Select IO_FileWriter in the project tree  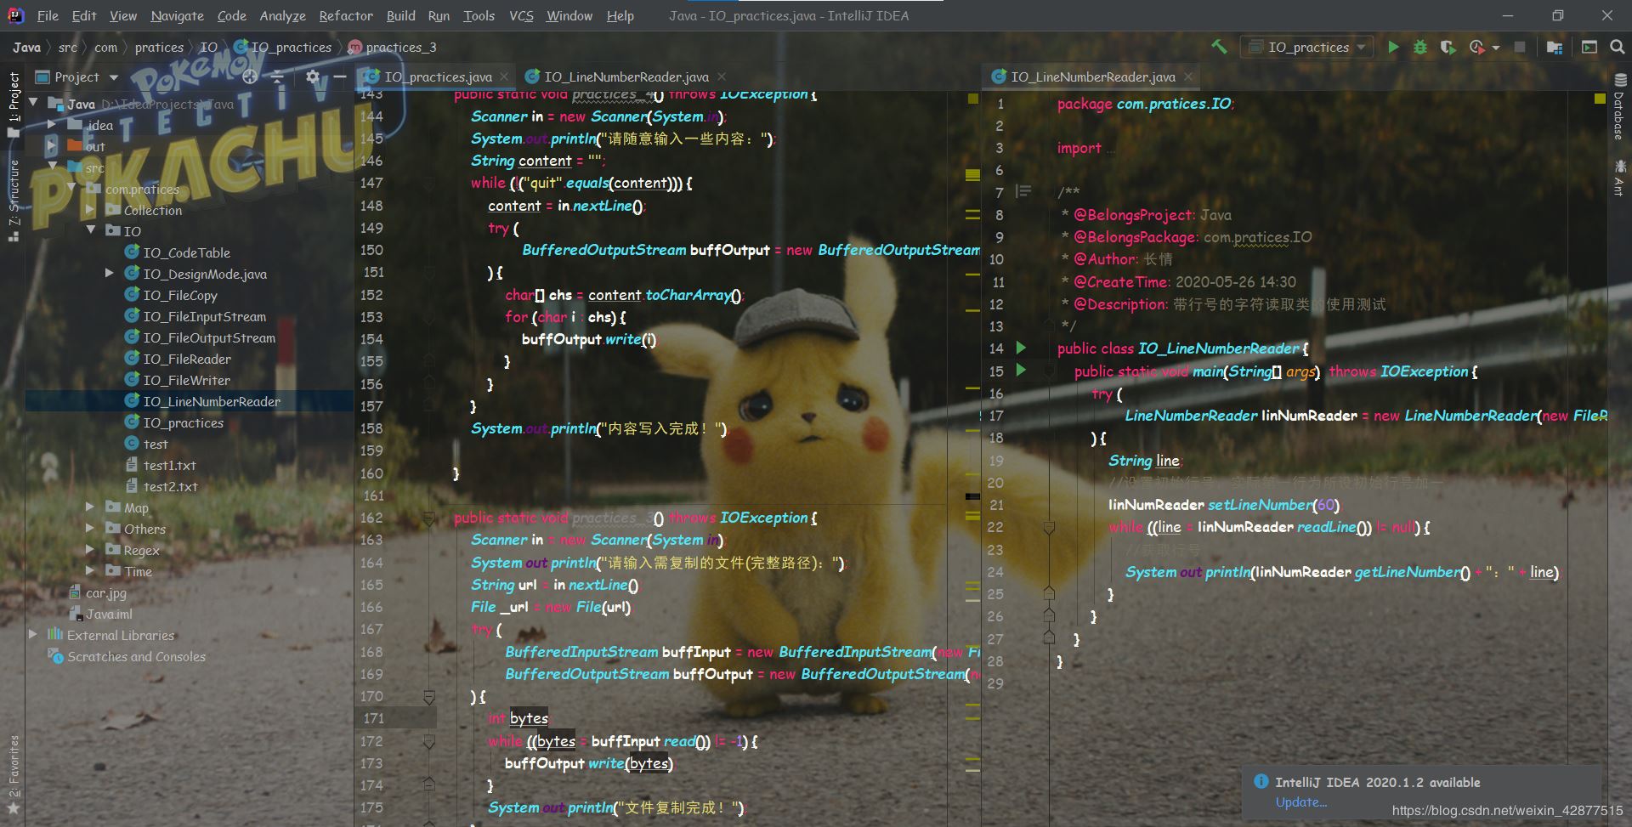186,380
